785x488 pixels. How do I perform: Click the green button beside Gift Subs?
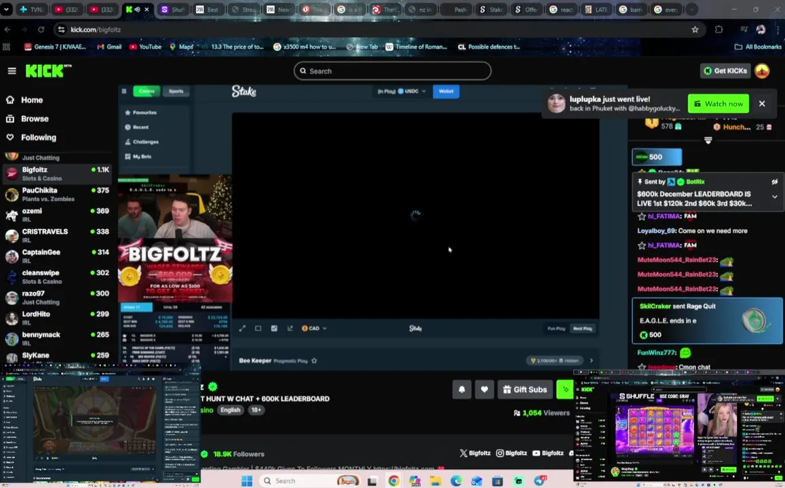pos(564,389)
